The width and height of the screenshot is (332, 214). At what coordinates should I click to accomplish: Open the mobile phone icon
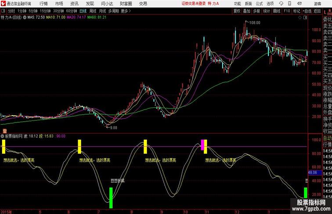pyautogui.click(x=289, y=4)
